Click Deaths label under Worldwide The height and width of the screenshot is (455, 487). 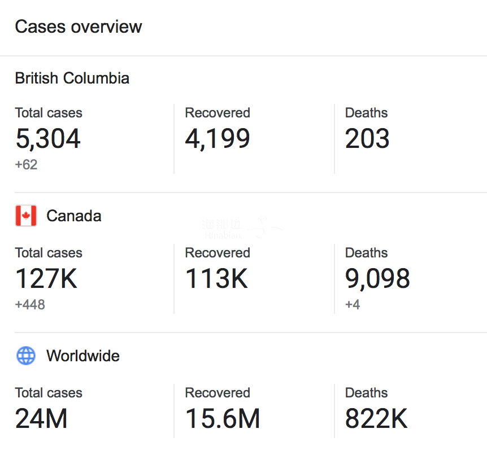coord(367,392)
